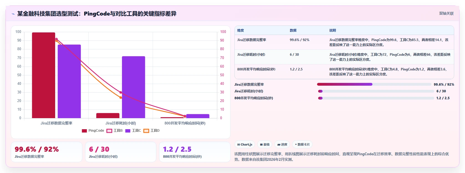This screenshot has height=173, width=465.
Task: Toggle PingCode series in chart legend
Action: tap(93, 131)
